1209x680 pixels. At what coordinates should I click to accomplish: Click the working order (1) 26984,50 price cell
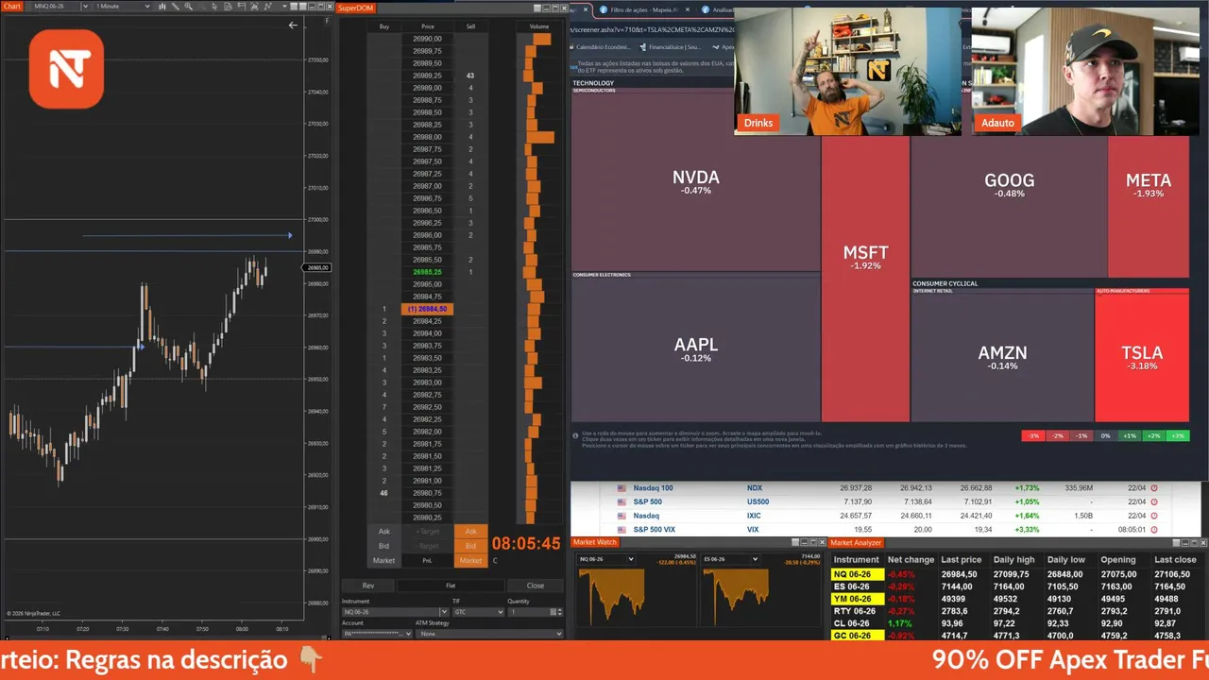coord(427,309)
